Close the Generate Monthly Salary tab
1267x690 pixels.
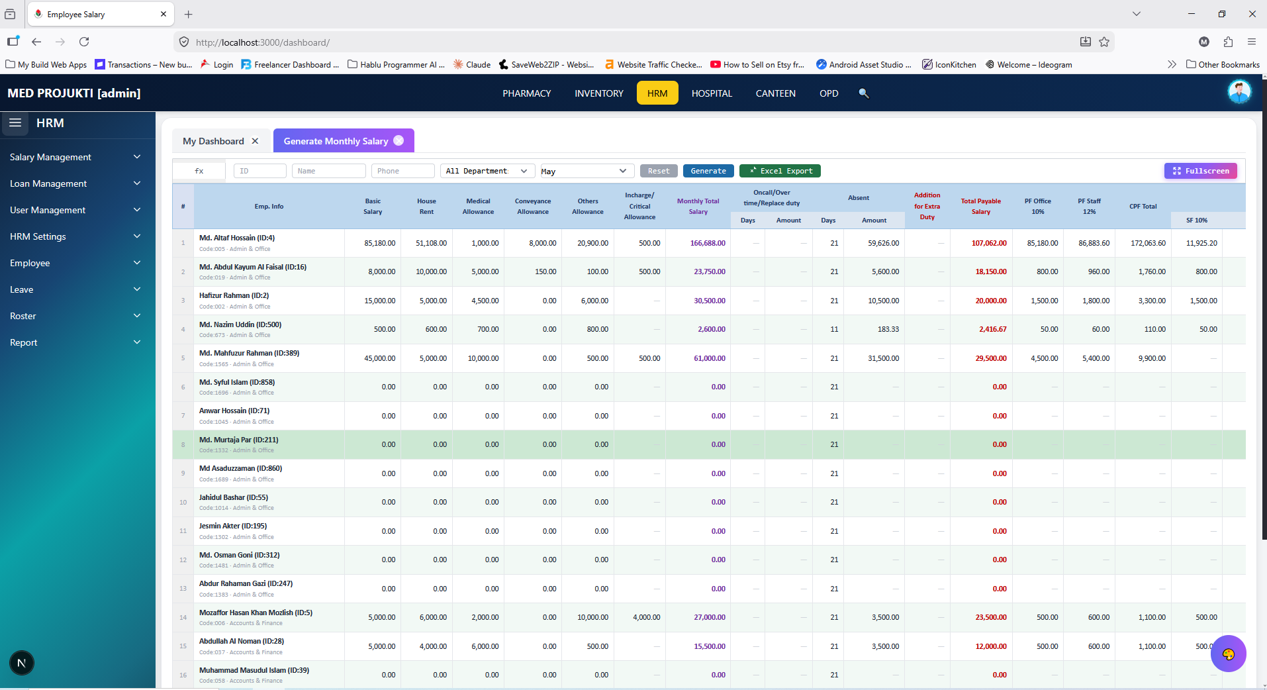(x=399, y=140)
